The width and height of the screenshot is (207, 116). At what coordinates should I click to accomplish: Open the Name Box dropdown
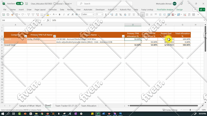click(33, 20)
